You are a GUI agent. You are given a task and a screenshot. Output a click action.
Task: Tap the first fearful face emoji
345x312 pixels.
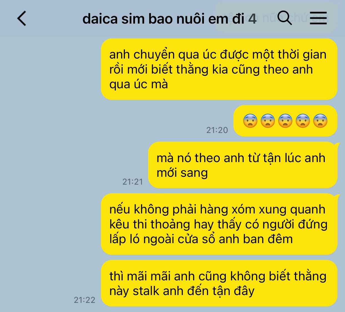click(250, 121)
